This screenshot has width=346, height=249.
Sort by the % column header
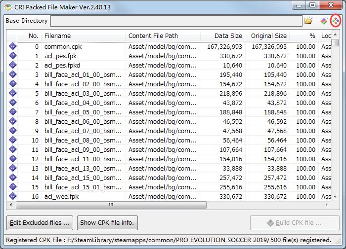click(x=304, y=36)
